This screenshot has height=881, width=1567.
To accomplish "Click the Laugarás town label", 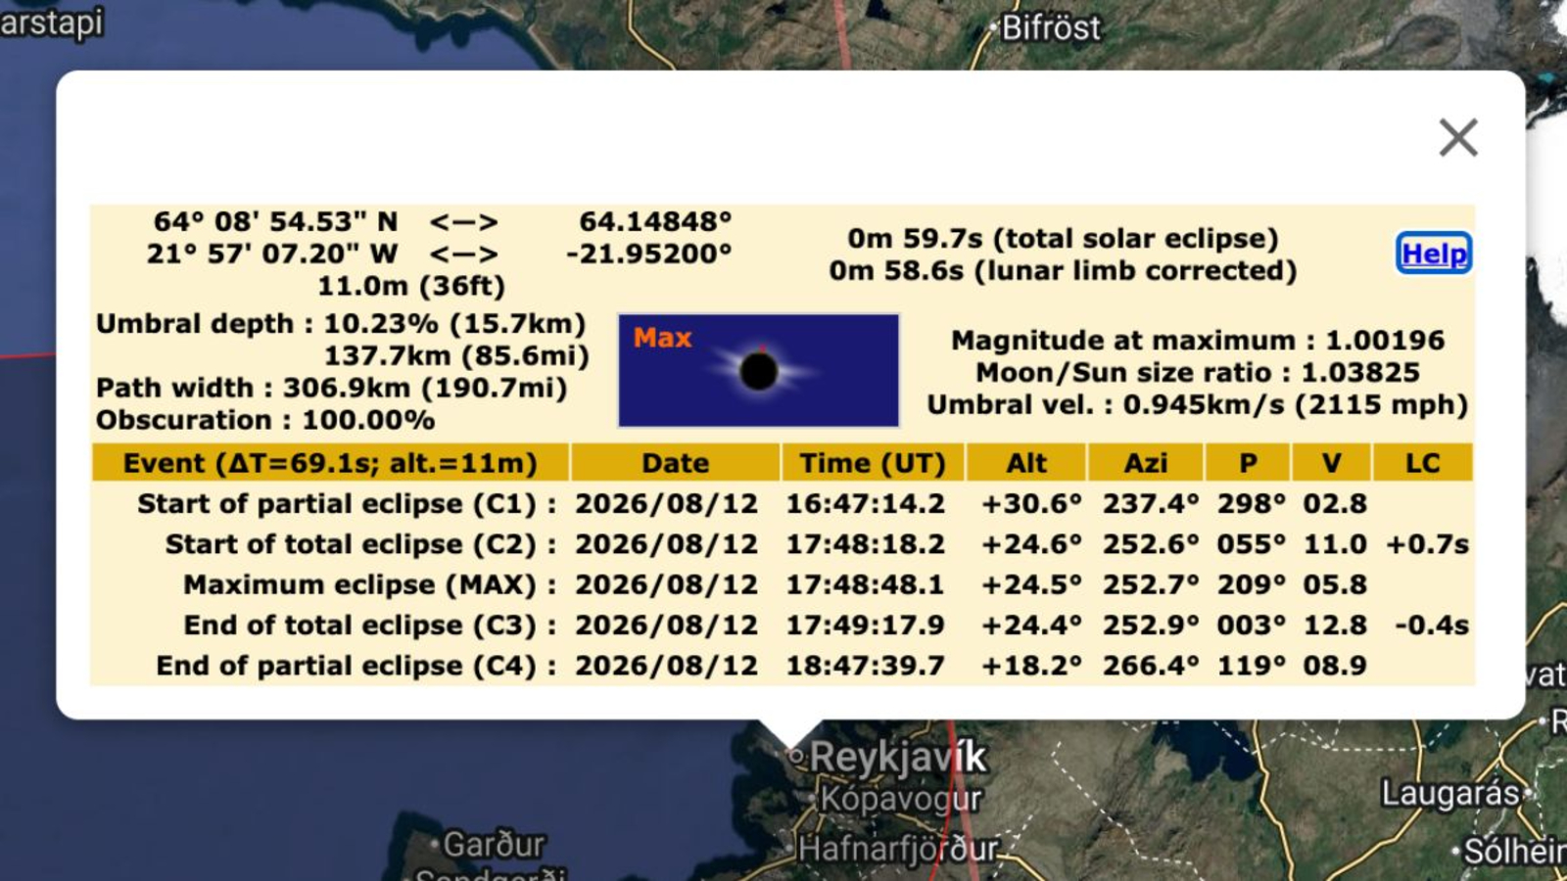I will 1449,793.
